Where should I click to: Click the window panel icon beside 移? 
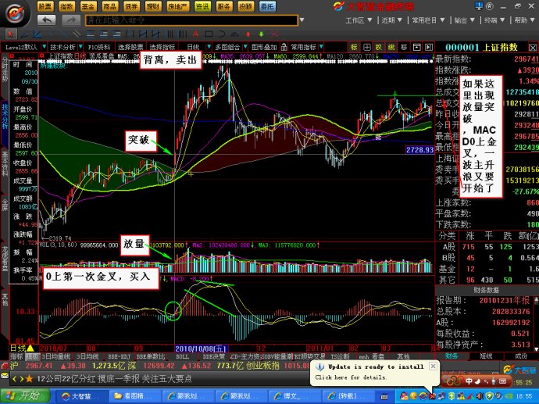(416, 47)
